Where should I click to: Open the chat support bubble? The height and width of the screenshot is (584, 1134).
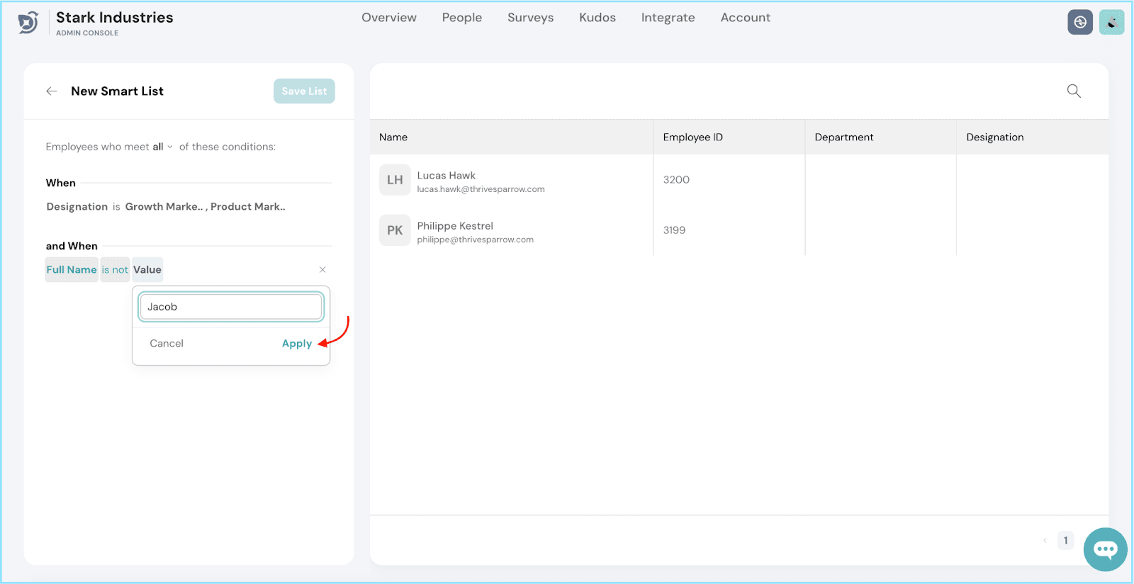pos(1104,549)
